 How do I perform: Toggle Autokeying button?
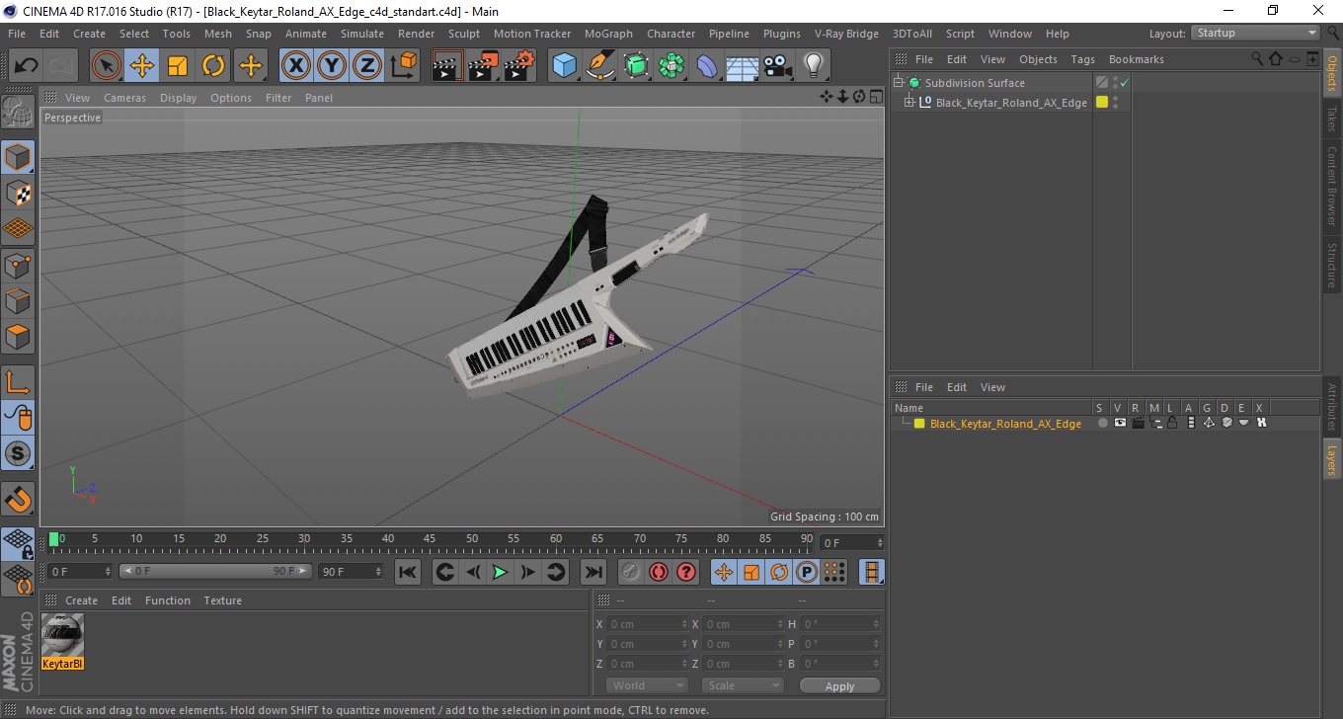click(x=658, y=572)
